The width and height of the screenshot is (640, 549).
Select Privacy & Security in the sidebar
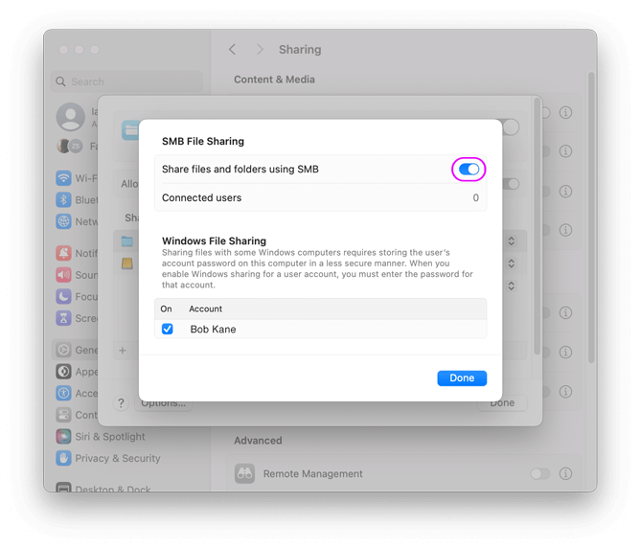pos(118,459)
